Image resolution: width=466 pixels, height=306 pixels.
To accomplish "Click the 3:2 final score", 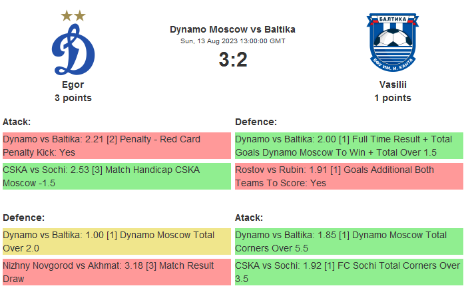I will click(232, 60).
